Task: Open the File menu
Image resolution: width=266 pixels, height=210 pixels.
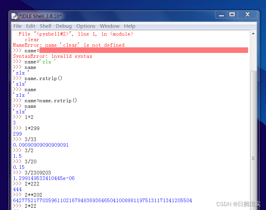Action: 17,26
